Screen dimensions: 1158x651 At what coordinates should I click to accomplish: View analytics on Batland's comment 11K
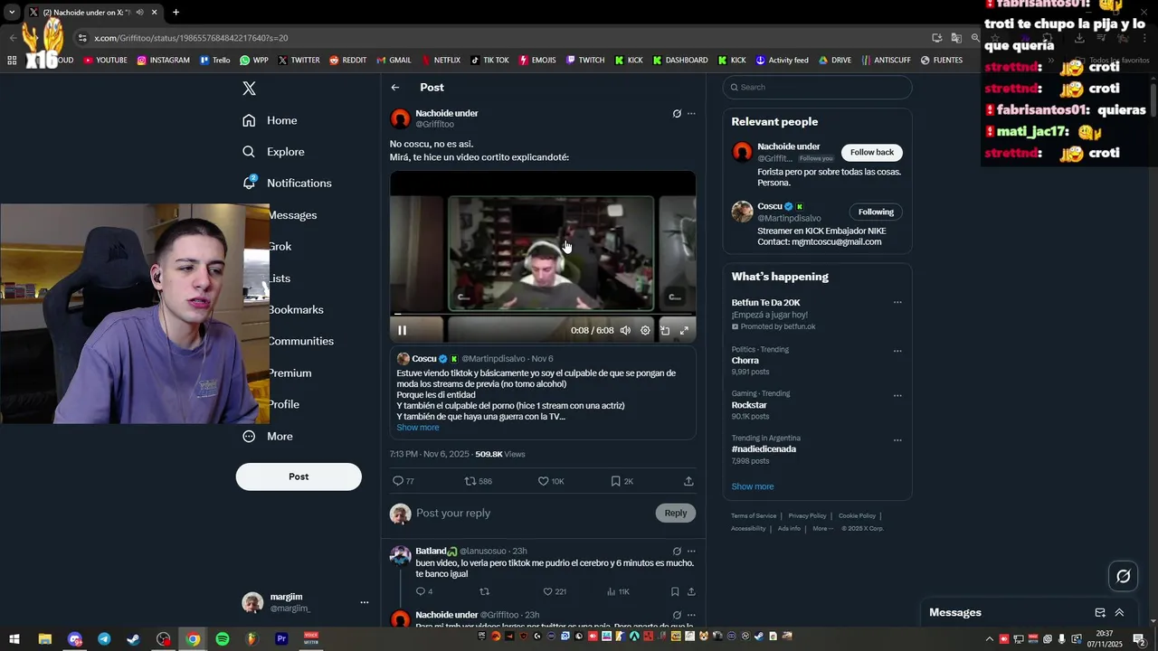click(618, 591)
